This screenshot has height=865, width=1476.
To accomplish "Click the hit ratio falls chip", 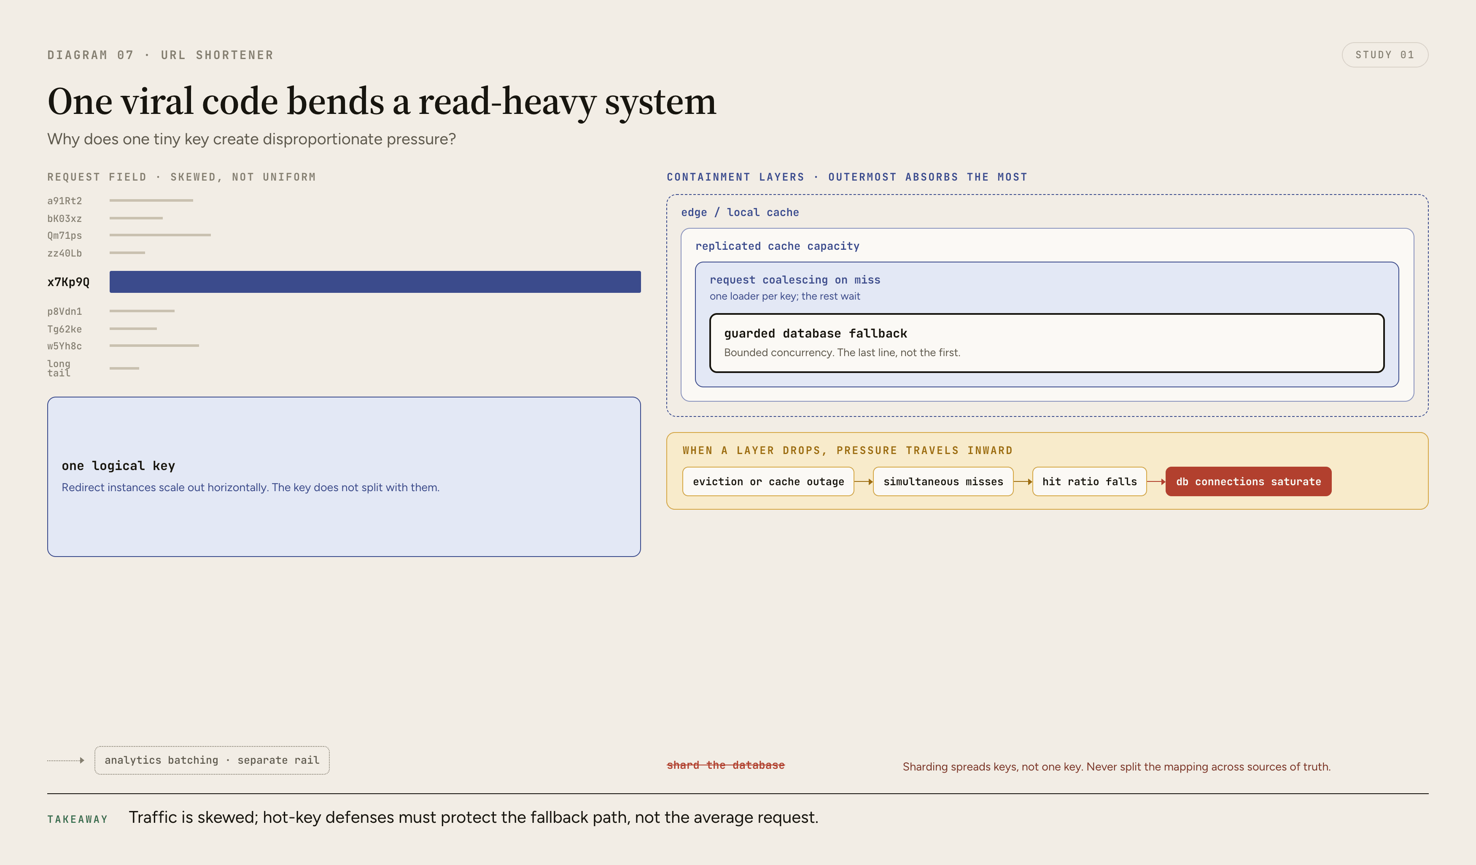I will (1089, 482).
